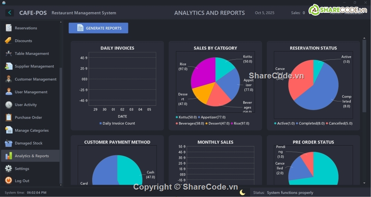This screenshot has height=197, width=371.
Task: Select the Table Management icon
Action: point(8,53)
